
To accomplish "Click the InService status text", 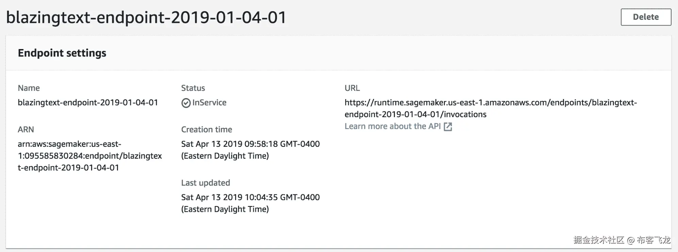I will coord(209,103).
